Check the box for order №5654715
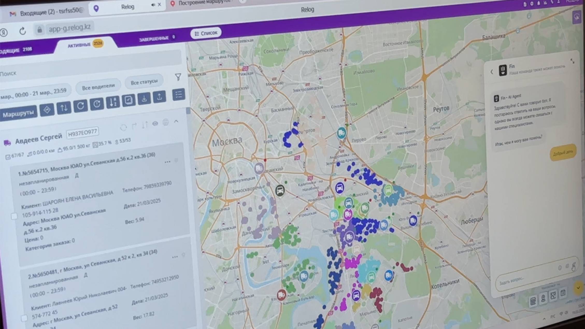The width and height of the screenshot is (585, 329). click(15, 216)
